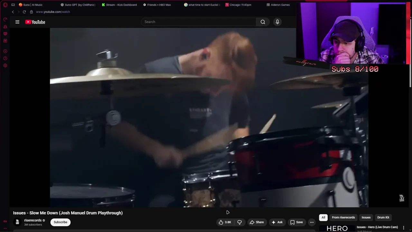Open History clock icon in the sidebar
This screenshot has height=232, width=412.
[5, 58]
